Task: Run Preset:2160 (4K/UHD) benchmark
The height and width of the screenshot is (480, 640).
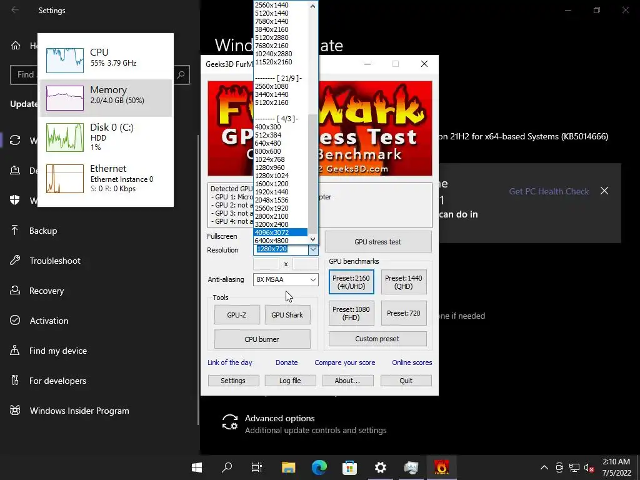Action: tap(351, 282)
